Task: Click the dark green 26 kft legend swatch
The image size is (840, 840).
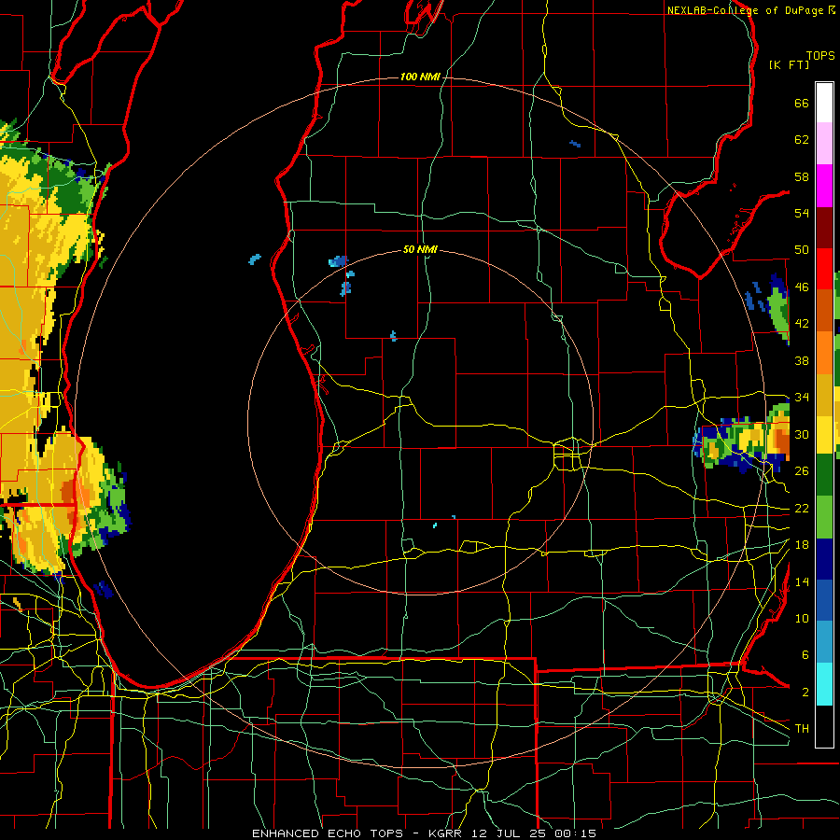Action: point(824,475)
